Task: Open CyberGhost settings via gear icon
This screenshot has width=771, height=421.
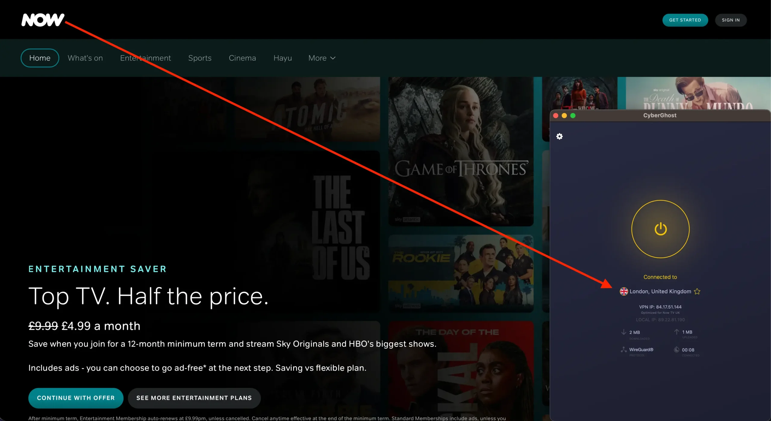Action: (559, 136)
